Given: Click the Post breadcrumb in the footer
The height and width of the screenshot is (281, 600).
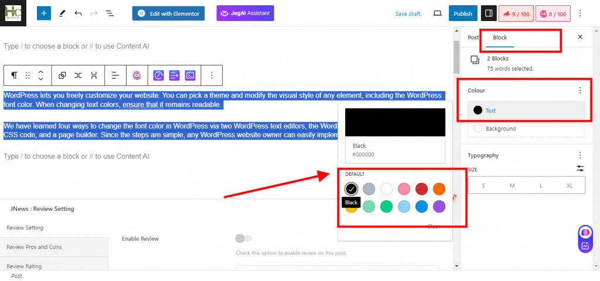Looking at the screenshot, I should (x=17, y=276).
